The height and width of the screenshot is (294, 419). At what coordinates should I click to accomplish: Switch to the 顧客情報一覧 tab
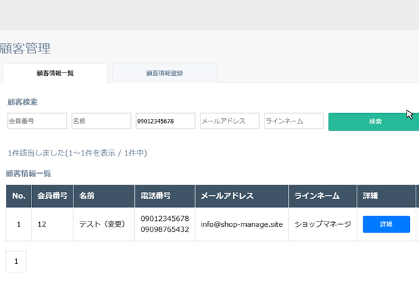[x=55, y=73]
